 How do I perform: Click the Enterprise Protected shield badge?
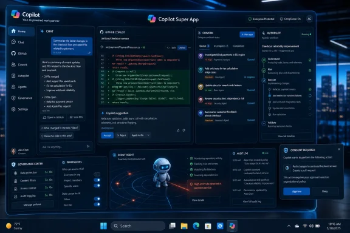point(261,19)
